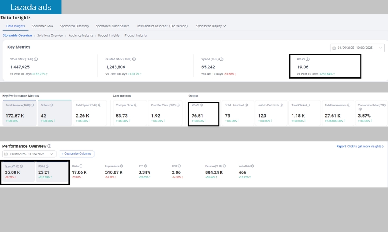Click the info icon beside Guided GMV (THB)
Image resolution: width=388 pixels, height=232 pixels.
point(134,60)
